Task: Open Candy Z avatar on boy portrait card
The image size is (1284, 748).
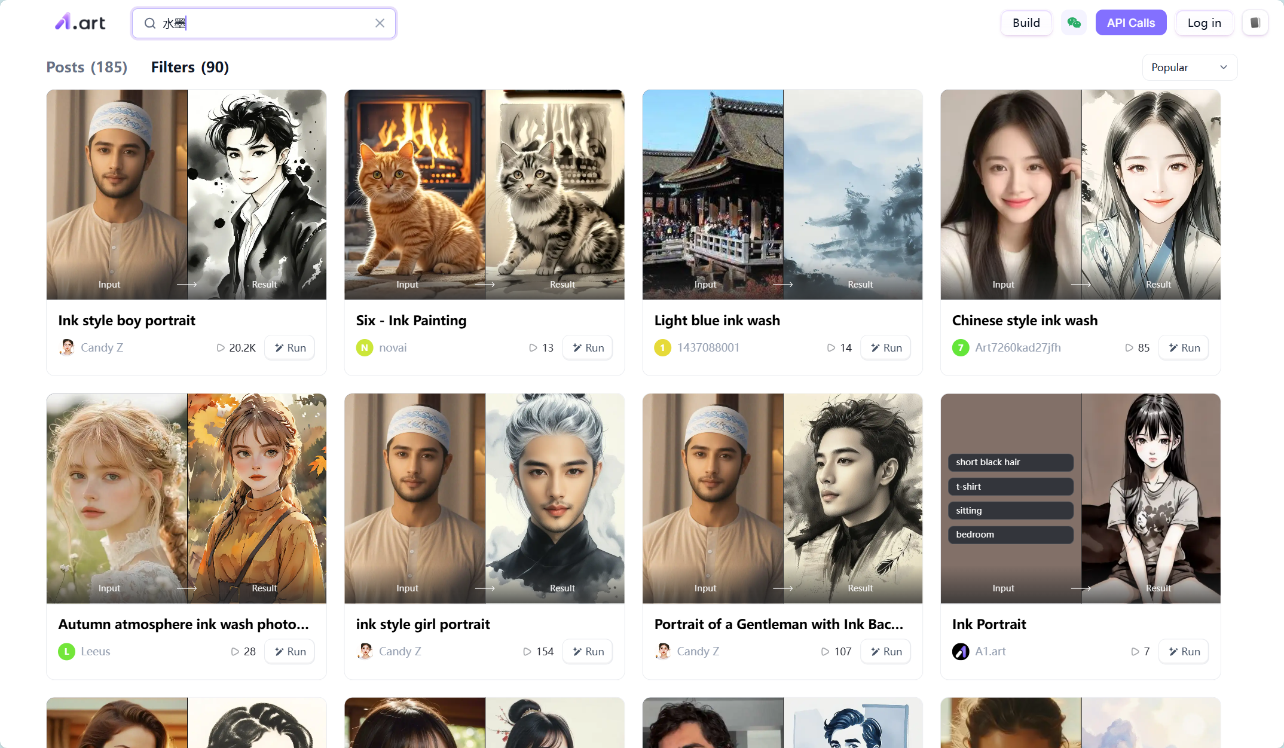Action: click(x=66, y=347)
